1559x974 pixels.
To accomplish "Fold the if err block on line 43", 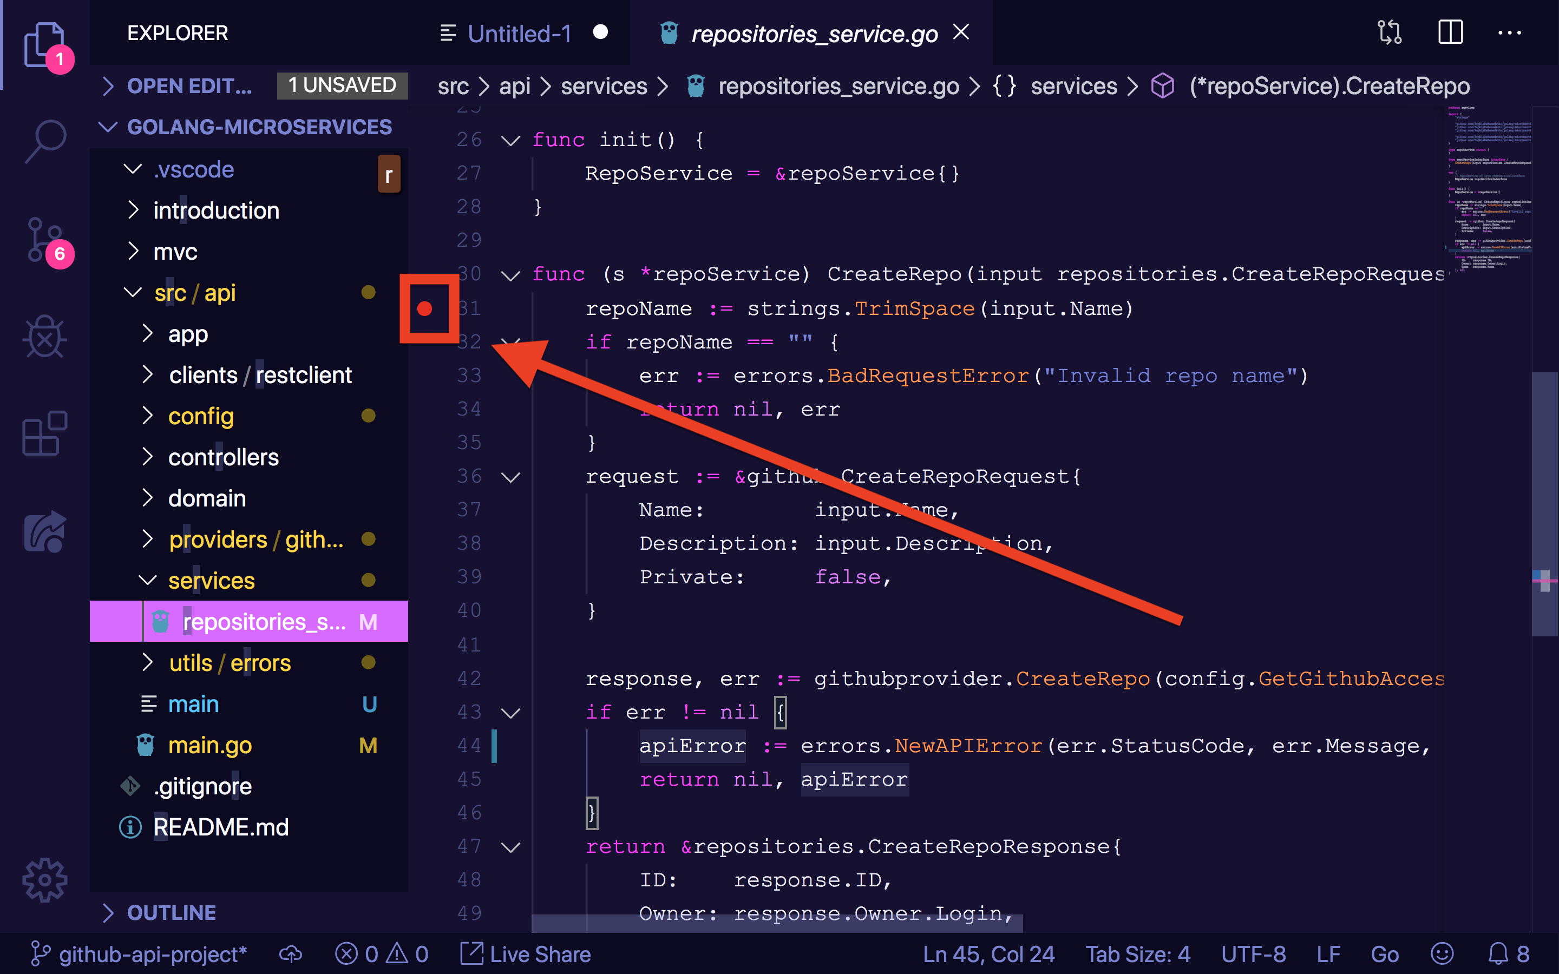I will pos(510,713).
